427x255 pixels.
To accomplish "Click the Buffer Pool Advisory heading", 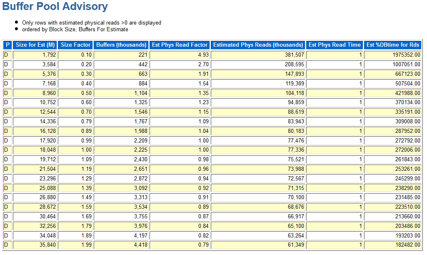I will click(55, 6).
